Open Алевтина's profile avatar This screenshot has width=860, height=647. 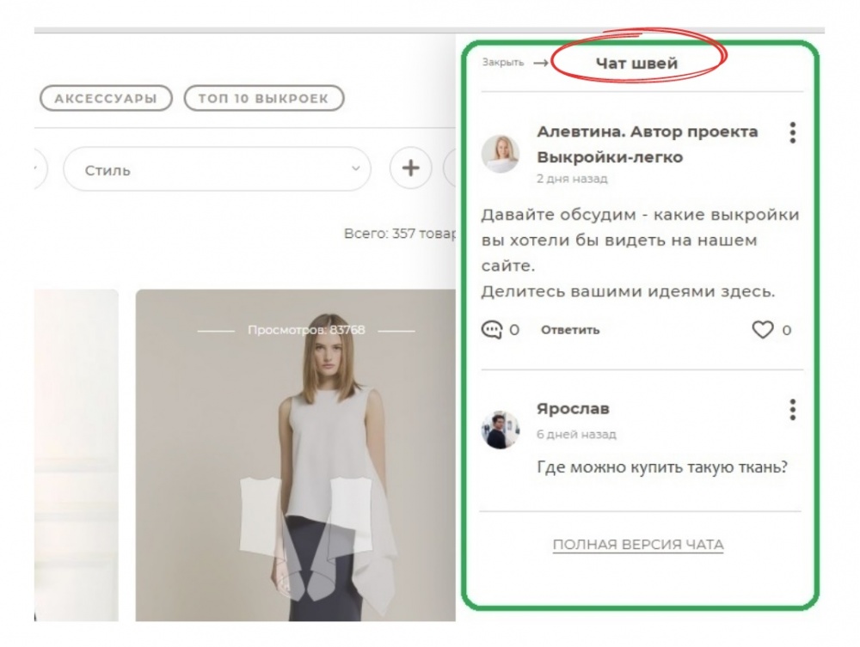501,155
